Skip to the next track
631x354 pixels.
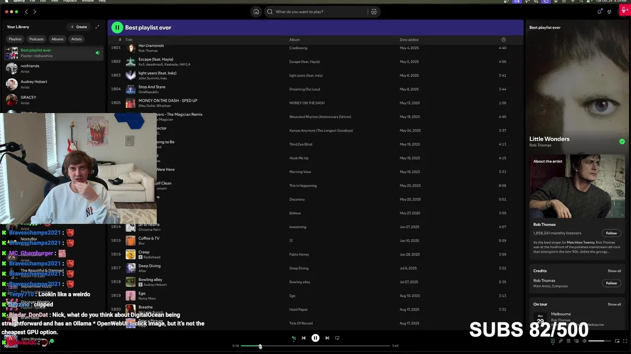[x=327, y=338]
